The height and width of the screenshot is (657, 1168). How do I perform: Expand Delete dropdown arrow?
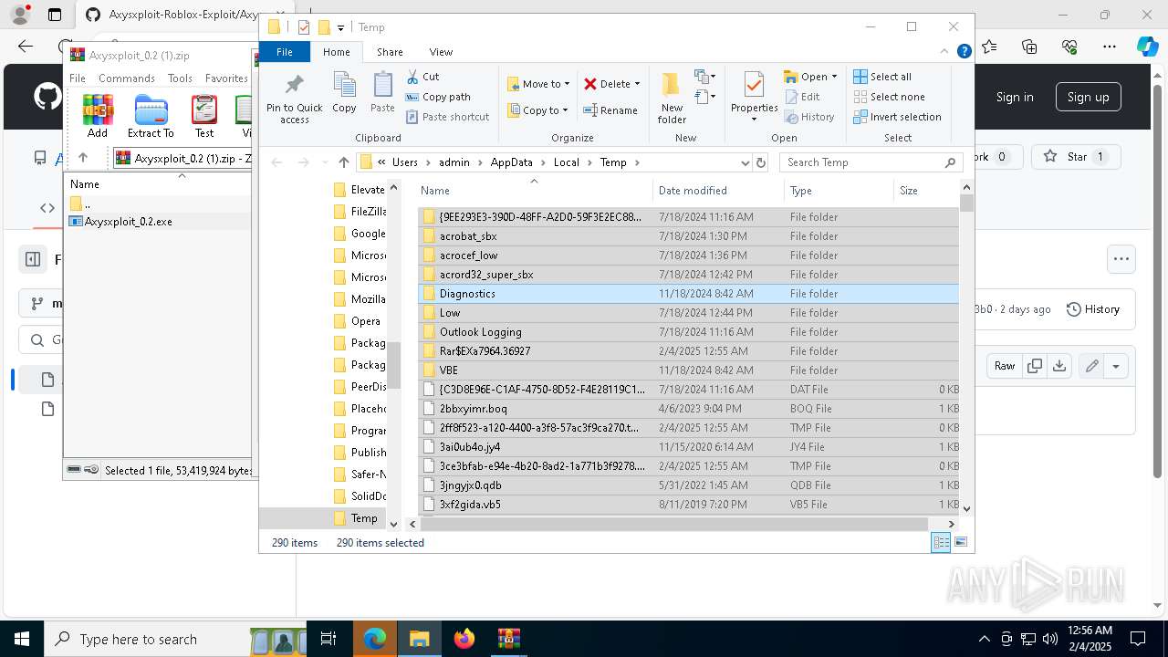coord(637,84)
